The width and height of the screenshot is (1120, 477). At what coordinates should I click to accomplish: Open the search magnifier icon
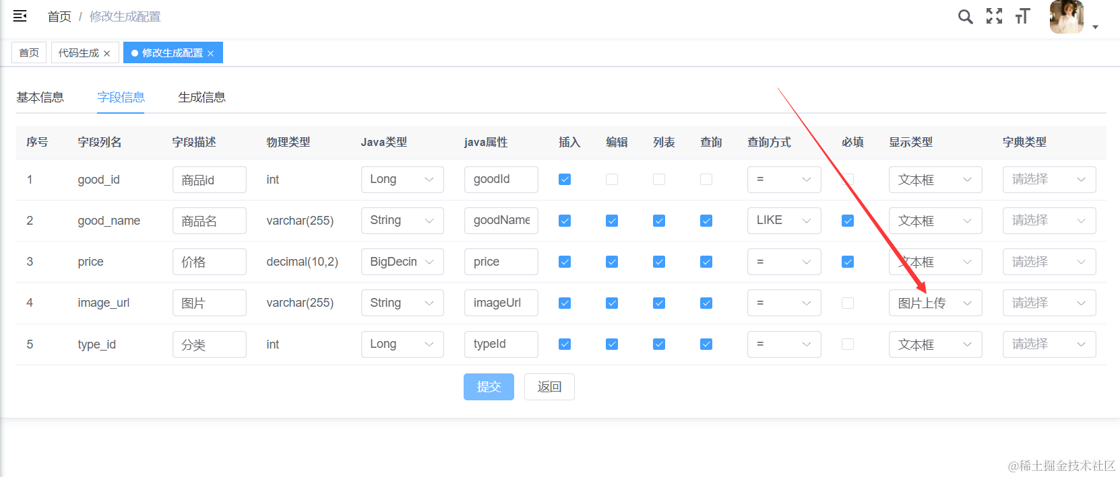[965, 17]
